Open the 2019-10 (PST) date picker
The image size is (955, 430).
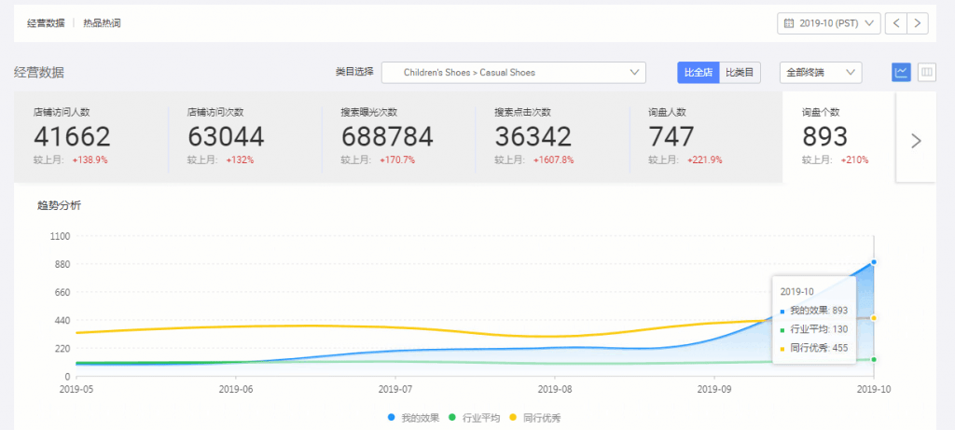[829, 23]
